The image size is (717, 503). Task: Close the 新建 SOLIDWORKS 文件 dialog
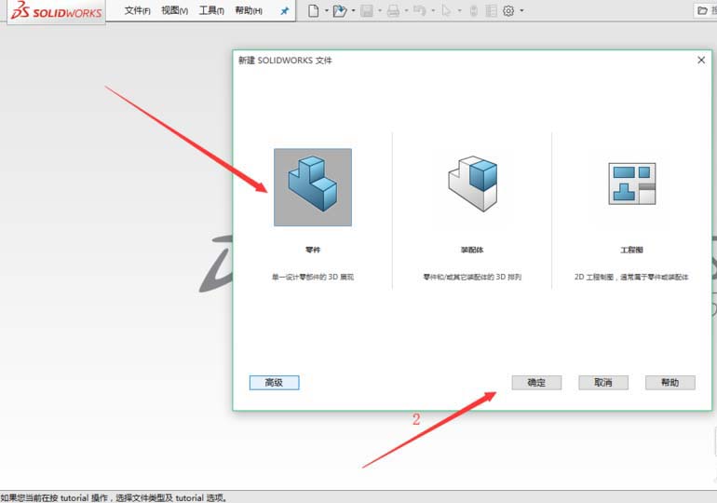click(701, 60)
